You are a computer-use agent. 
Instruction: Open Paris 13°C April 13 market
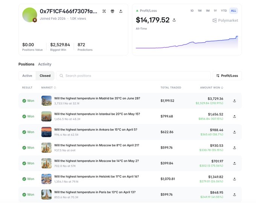point(95,192)
